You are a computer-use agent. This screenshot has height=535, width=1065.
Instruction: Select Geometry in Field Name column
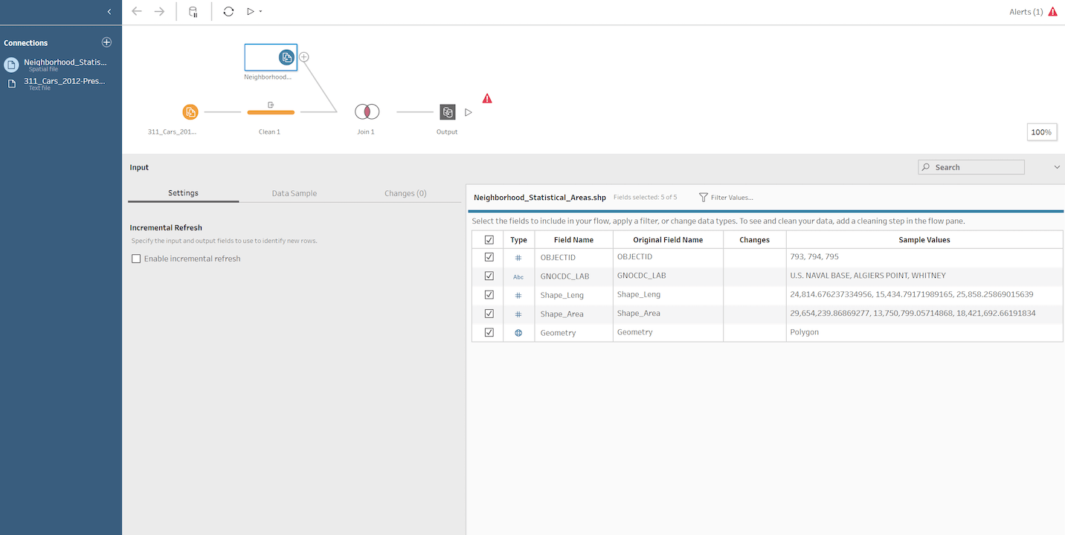(558, 333)
